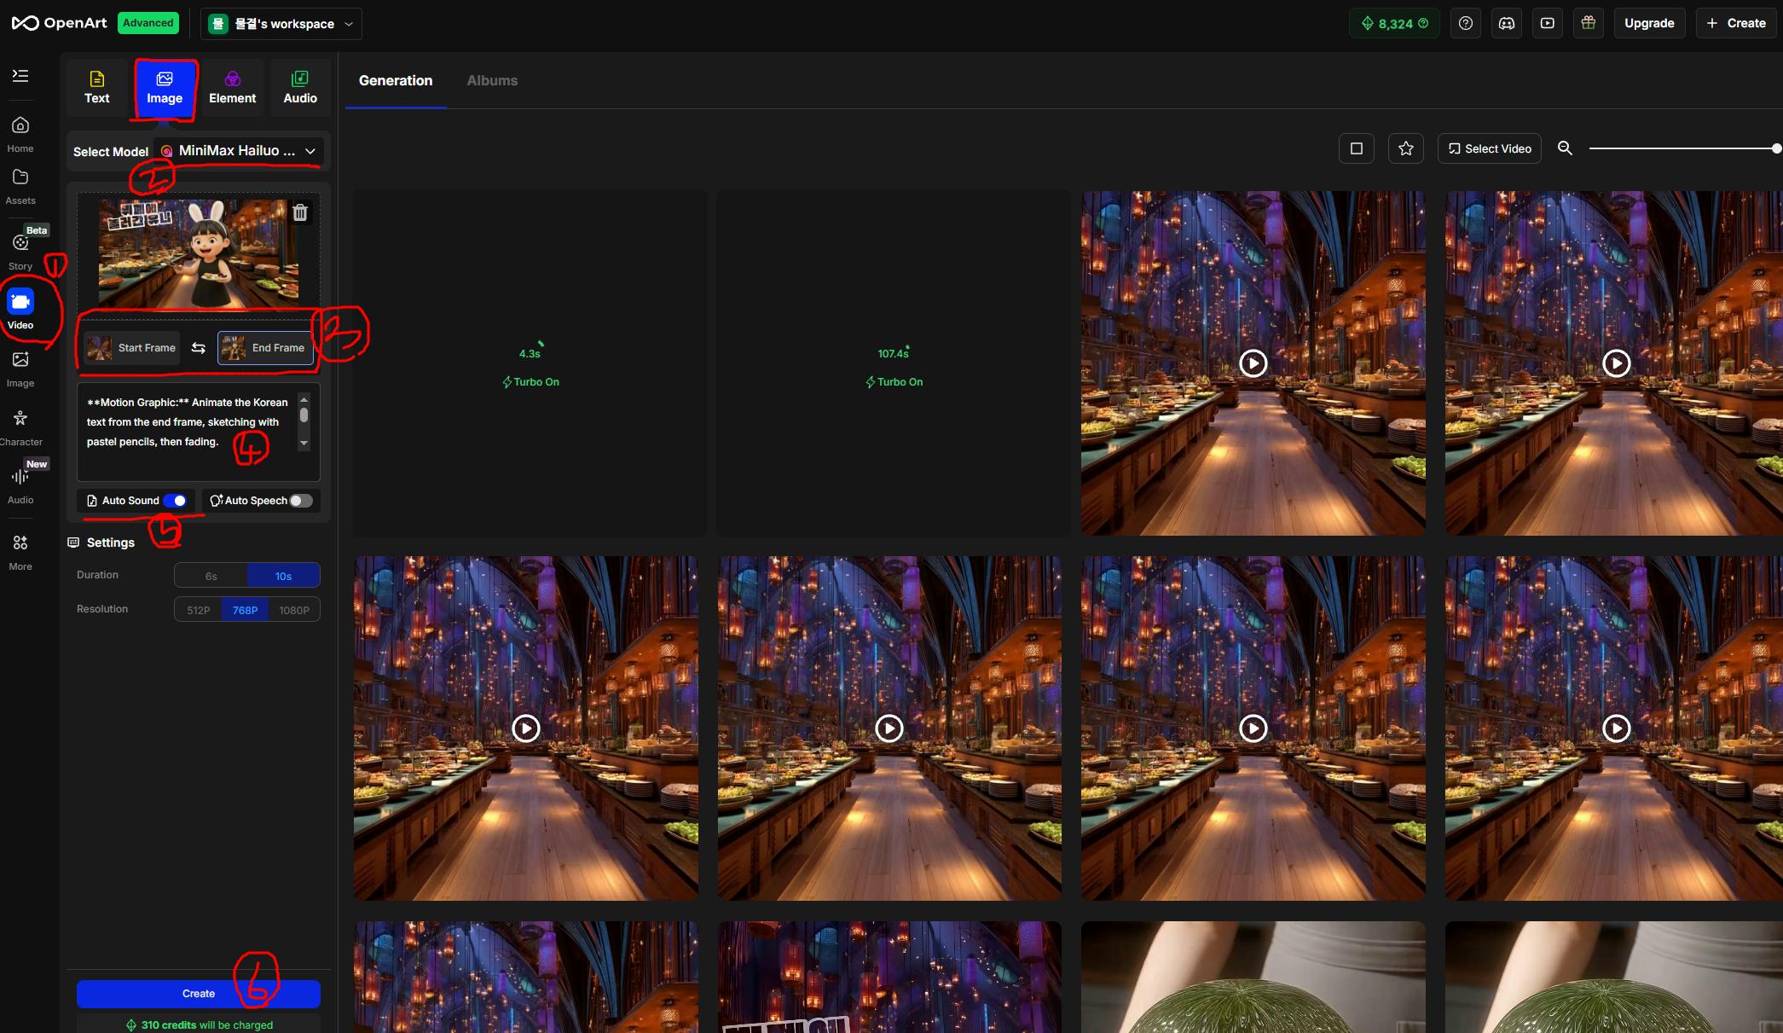Set duration to 6s
Viewport: 1783px width, 1033px height.
click(x=211, y=576)
